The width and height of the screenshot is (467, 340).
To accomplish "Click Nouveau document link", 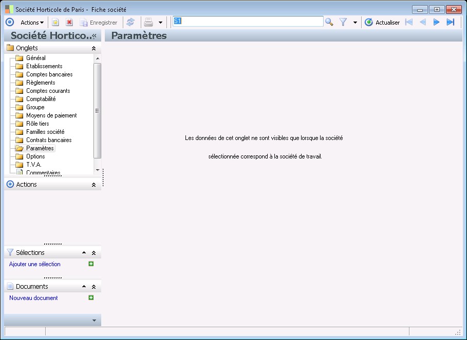I will coord(33,298).
